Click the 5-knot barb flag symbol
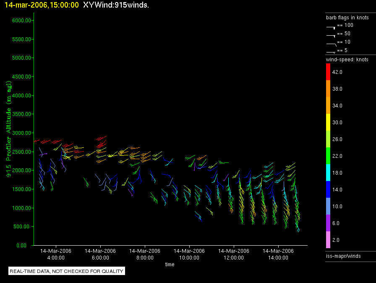Image resolution: width=376 pixels, height=283 pixels. pos(331,52)
